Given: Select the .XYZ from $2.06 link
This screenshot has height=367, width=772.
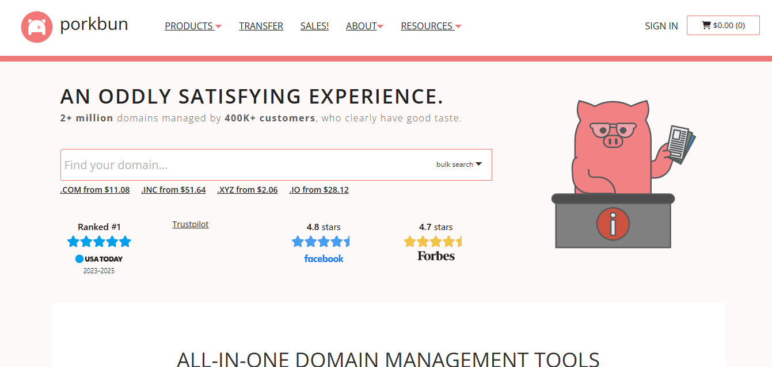Looking at the screenshot, I should [248, 190].
